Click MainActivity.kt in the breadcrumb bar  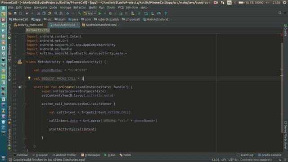156,19
